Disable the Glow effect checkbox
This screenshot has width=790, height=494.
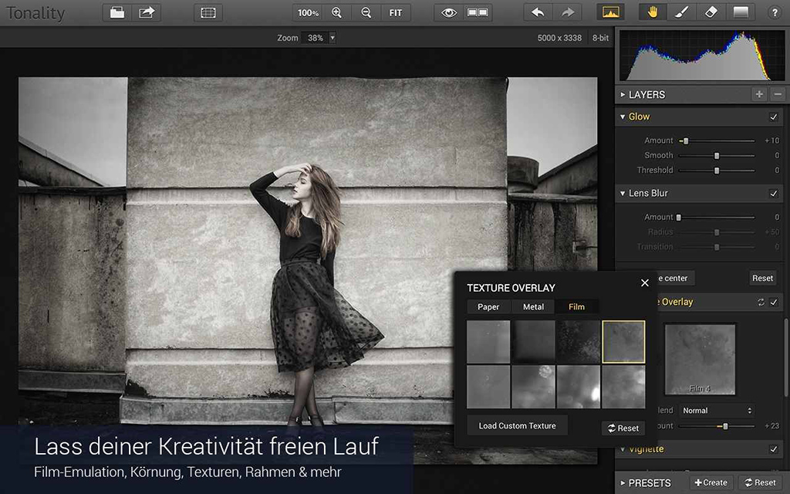click(773, 117)
